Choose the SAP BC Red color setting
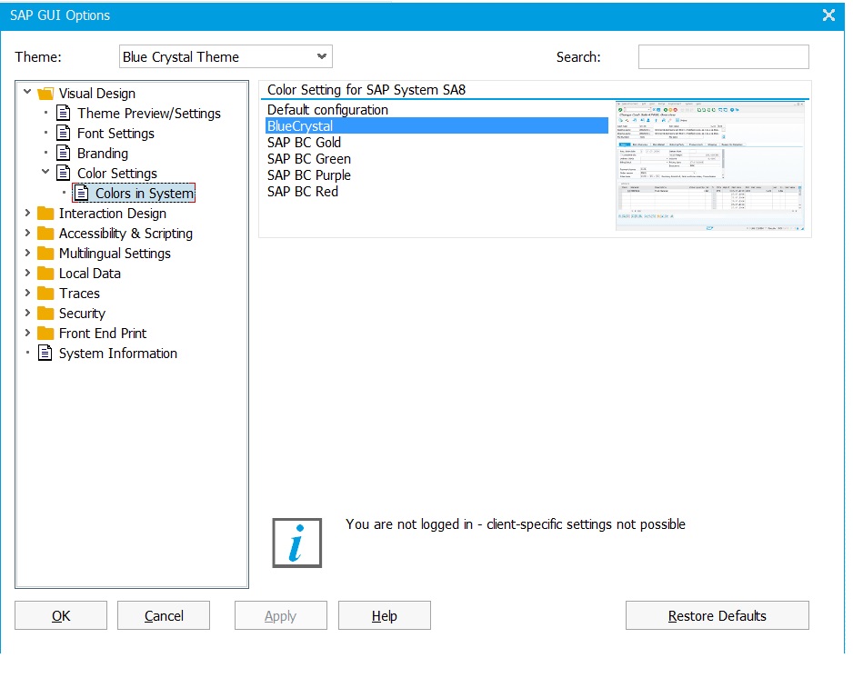 437,192
